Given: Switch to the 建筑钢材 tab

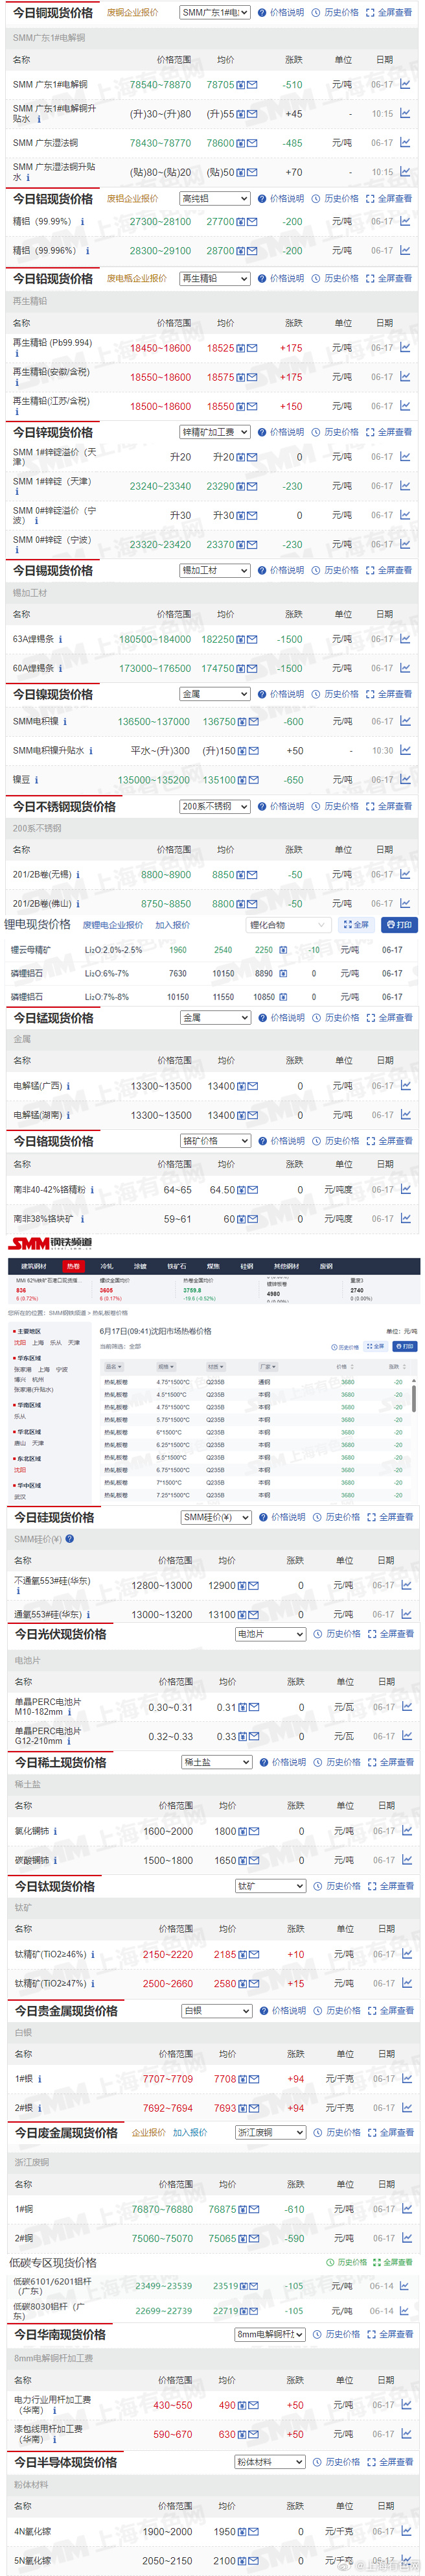Looking at the screenshot, I should click(x=34, y=1266).
